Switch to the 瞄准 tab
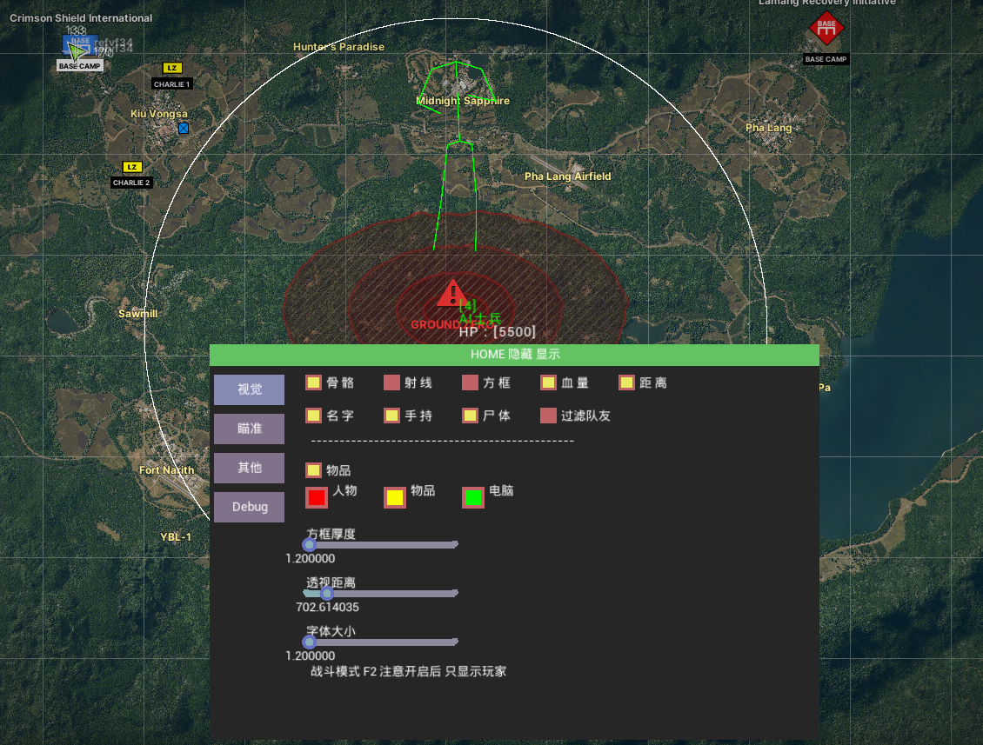This screenshot has width=983, height=745. tap(250, 429)
